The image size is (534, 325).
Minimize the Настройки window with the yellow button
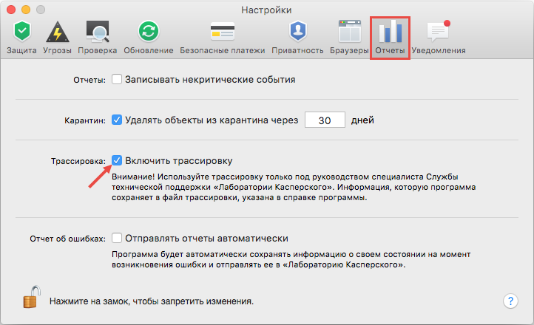pyautogui.click(x=26, y=10)
